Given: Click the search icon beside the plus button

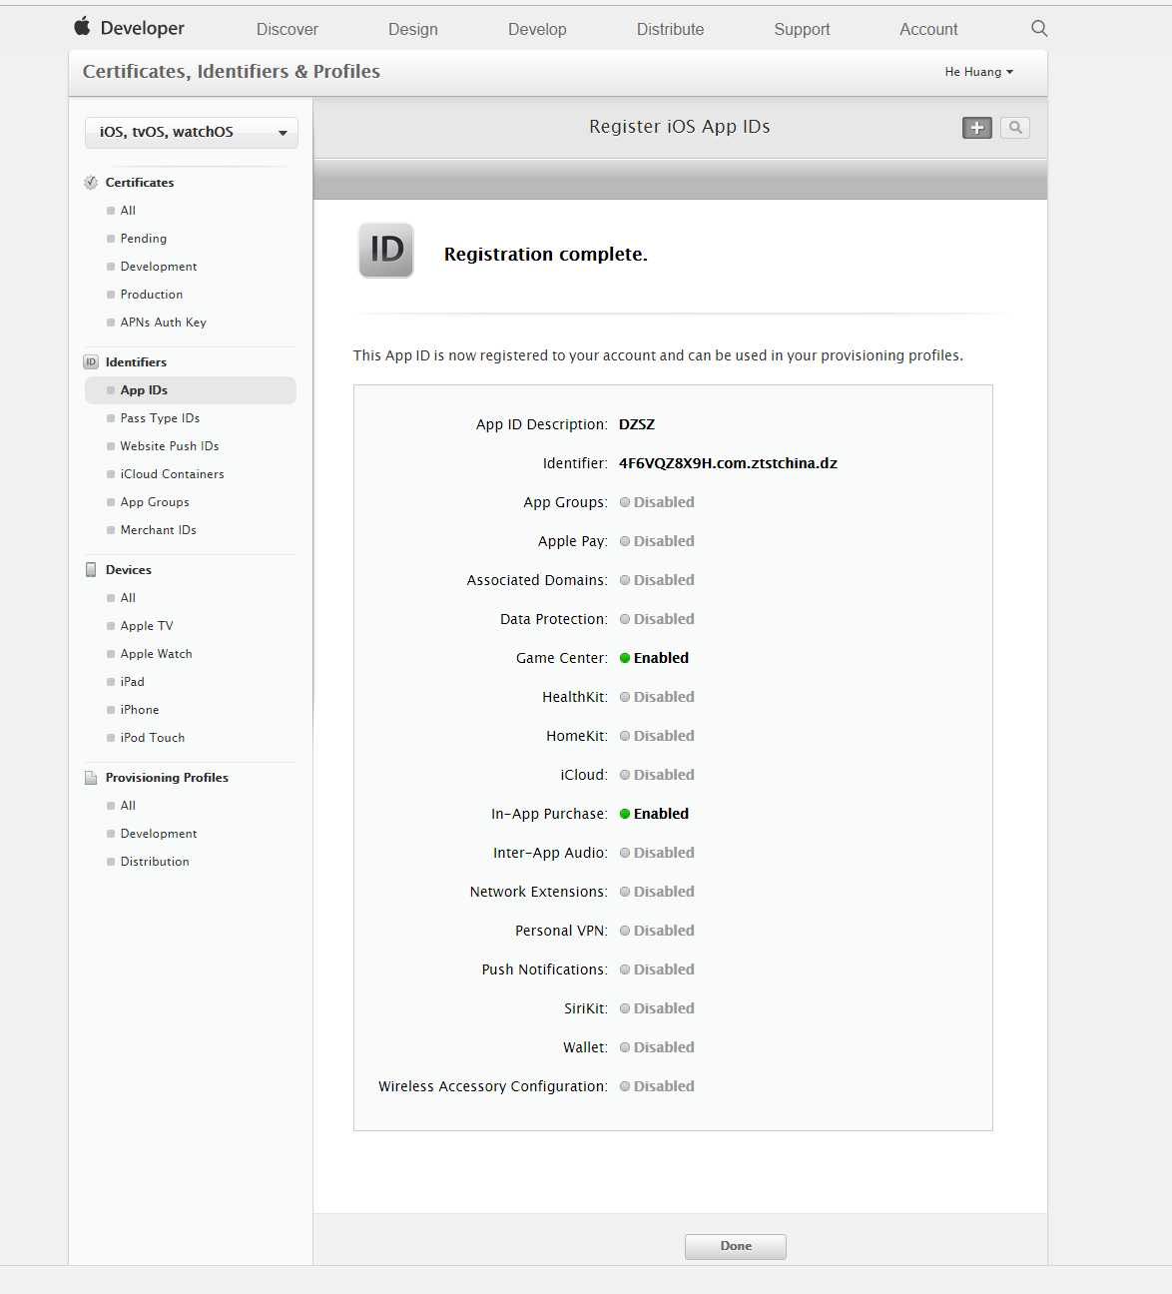Looking at the screenshot, I should [x=1015, y=128].
